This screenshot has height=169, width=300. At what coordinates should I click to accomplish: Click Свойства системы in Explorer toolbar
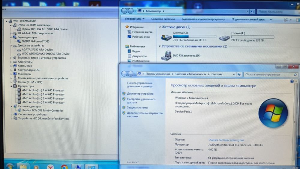163,19
